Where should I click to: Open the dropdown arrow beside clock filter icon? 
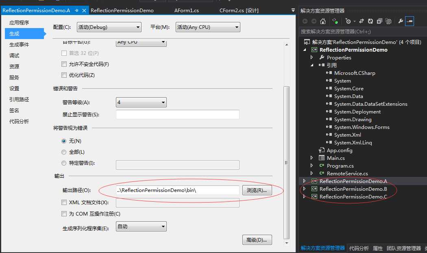click(x=354, y=21)
